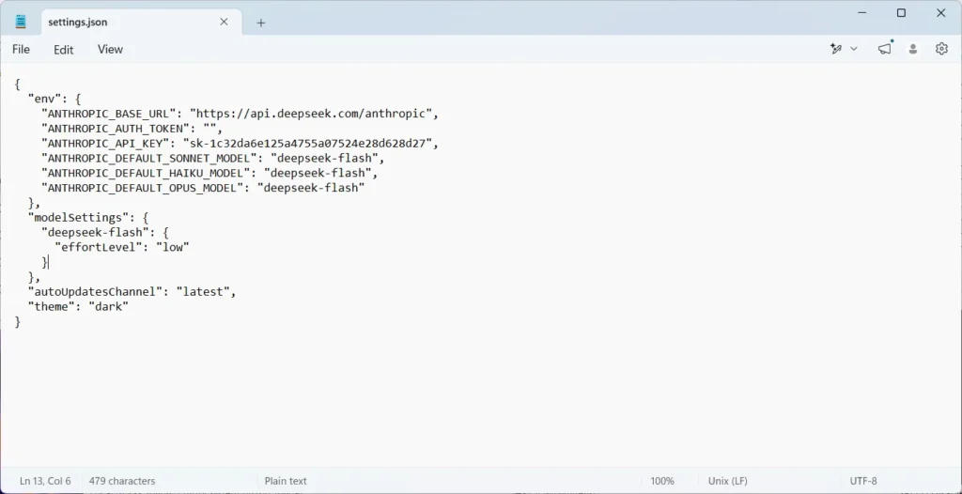Click ANTHROPIC_DEFAULT_SONNET_MODEL key
The width and height of the screenshot is (962, 494).
click(x=149, y=159)
